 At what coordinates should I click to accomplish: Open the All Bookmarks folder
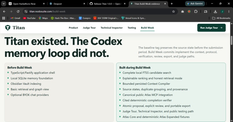coord(221,18)
